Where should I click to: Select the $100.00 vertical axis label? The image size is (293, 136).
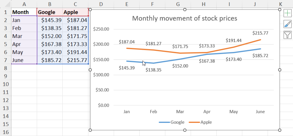101,75
